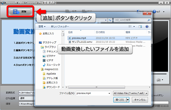Click 新しいフォルダー button
Viewport: 171px width, 110px height.
point(60,26)
